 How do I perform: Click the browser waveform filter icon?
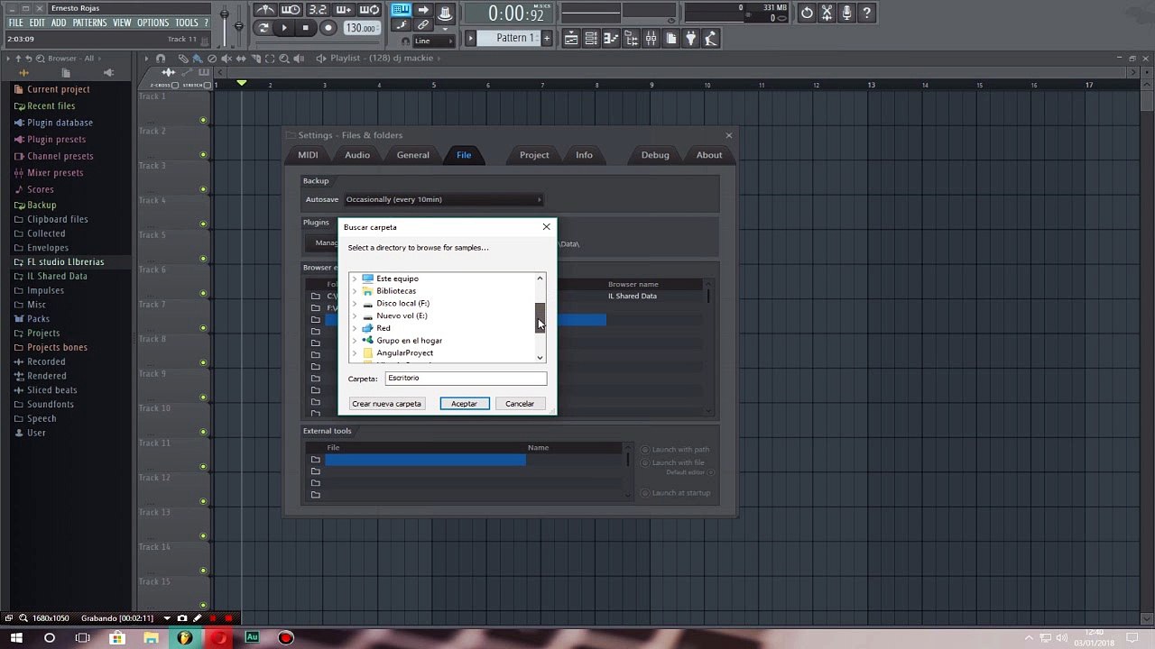pyautogui.click(x=24, y=73)
